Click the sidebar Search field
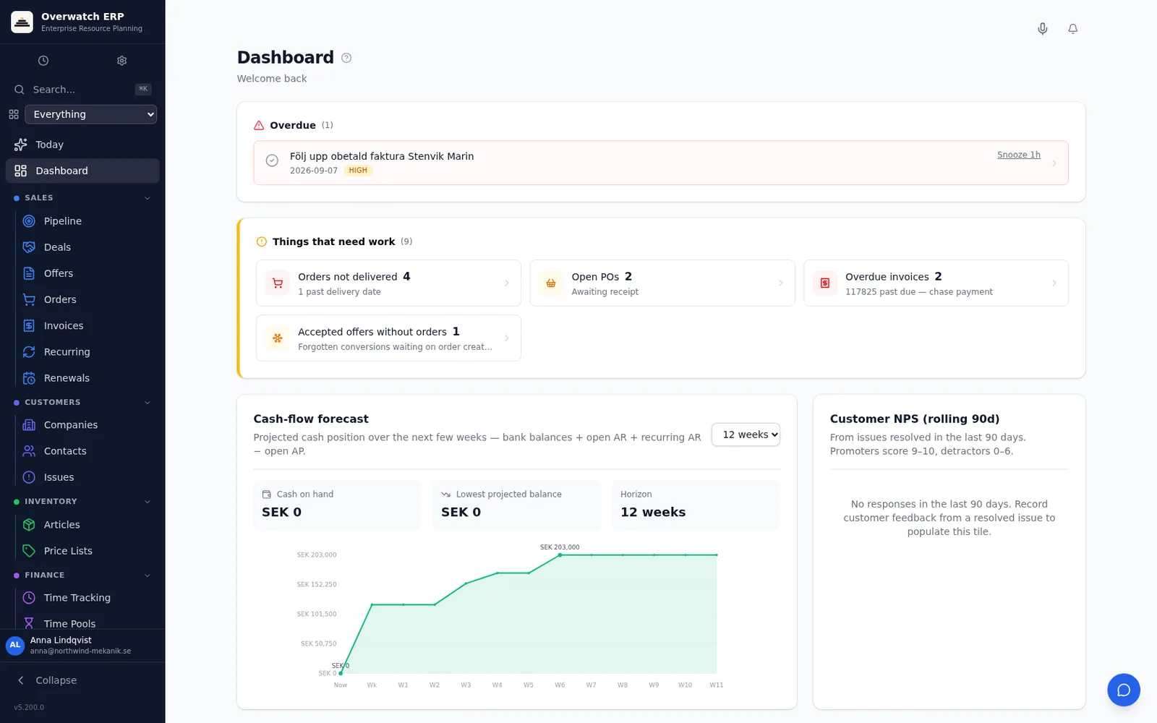The image size is (1157, 723). pos(82,90)
